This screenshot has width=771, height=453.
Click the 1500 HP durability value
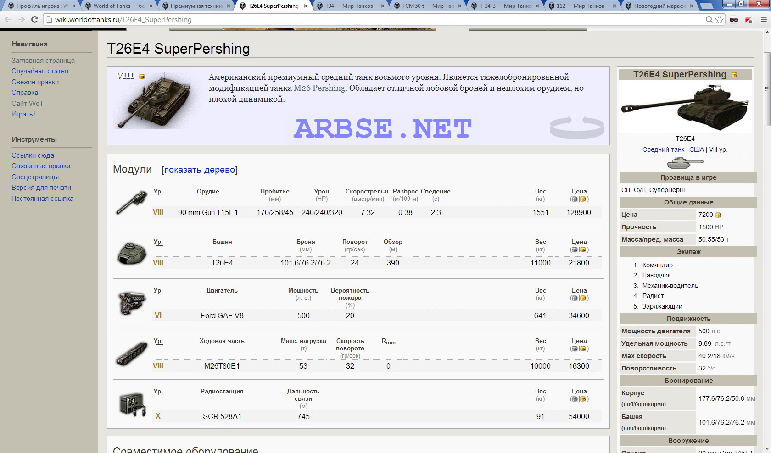pos(711,227)
